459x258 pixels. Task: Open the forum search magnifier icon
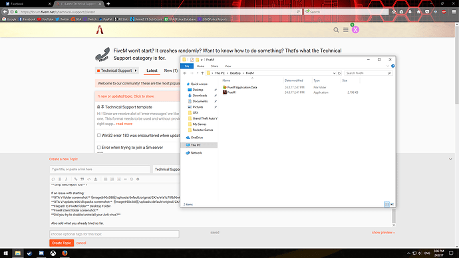pos(336,30)
